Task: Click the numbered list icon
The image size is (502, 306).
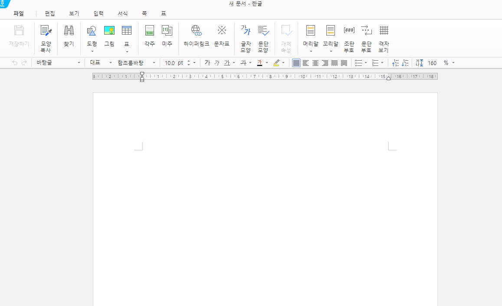Action: coord(375,63)
